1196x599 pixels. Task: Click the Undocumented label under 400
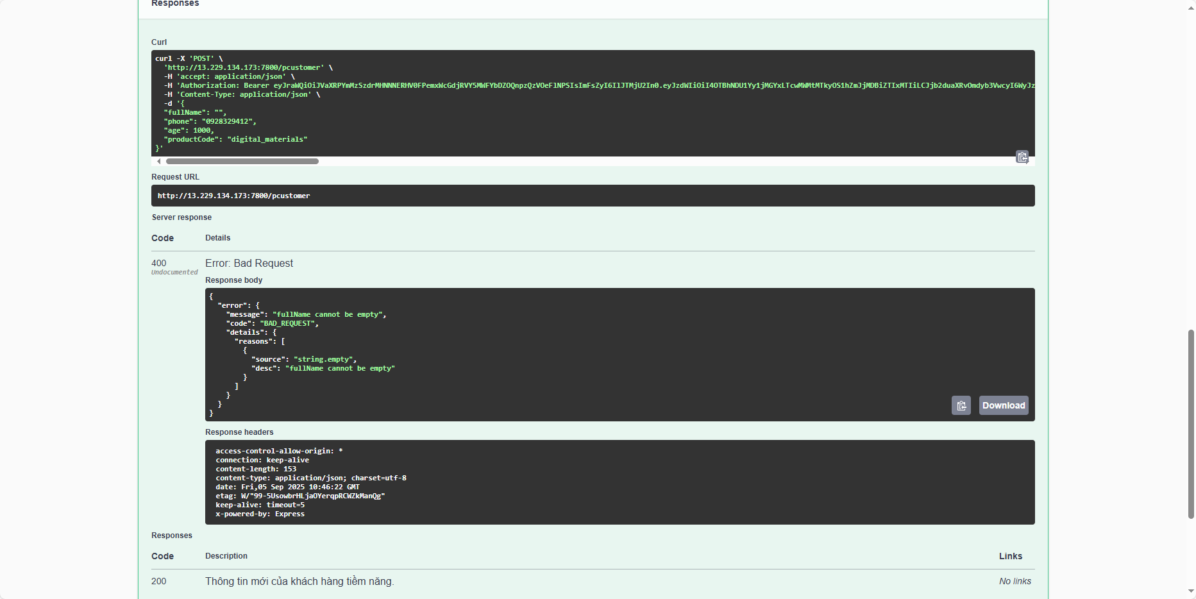click(x=174, y=273)
